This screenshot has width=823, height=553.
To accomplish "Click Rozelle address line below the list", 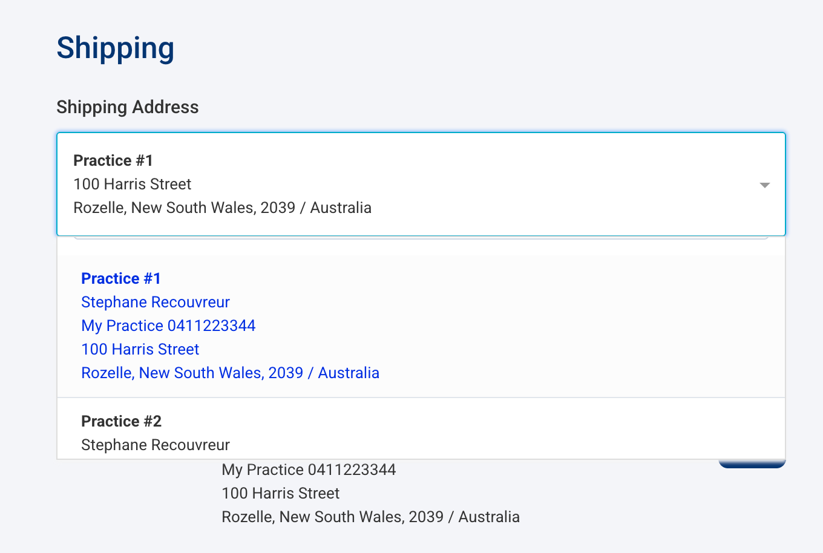I will click(x=371, y=517).
